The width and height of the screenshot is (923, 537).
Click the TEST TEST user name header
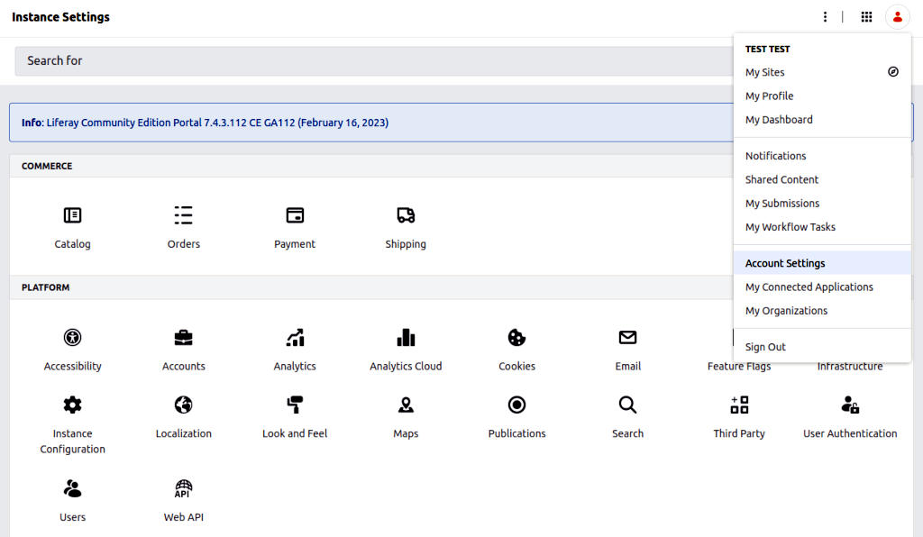(x=768, y=49)
